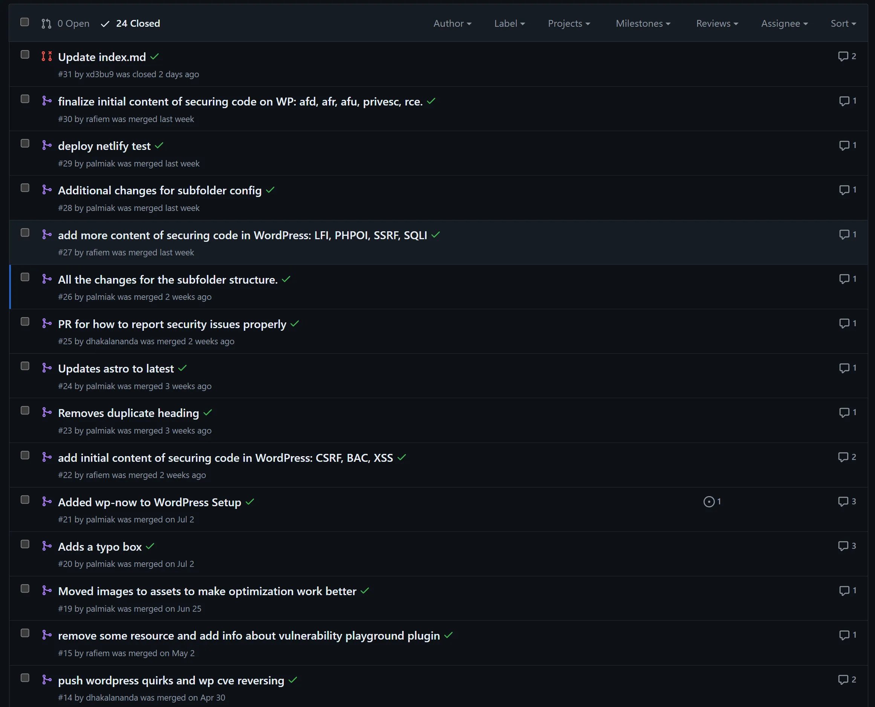This screenshot has height=707, width=875.
Task: Click the merged icon beside deploy netlify test
Action: click(47, 145)
